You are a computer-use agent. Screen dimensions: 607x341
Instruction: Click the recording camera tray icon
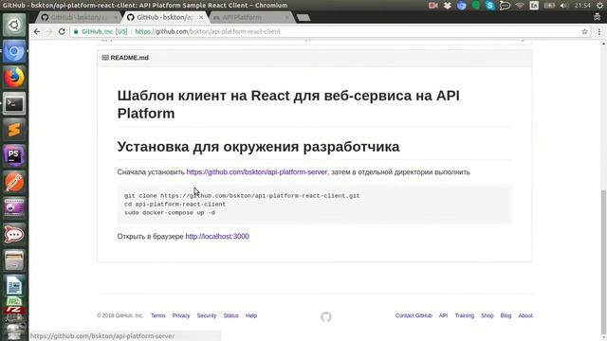coord(432,6)
